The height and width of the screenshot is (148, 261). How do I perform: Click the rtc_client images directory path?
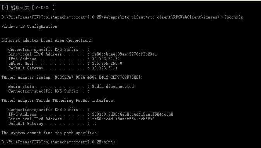[111, 17]
